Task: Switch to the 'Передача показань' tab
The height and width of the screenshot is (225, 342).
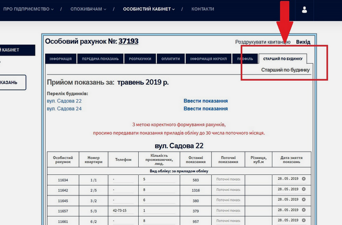Action: [100, 59]
